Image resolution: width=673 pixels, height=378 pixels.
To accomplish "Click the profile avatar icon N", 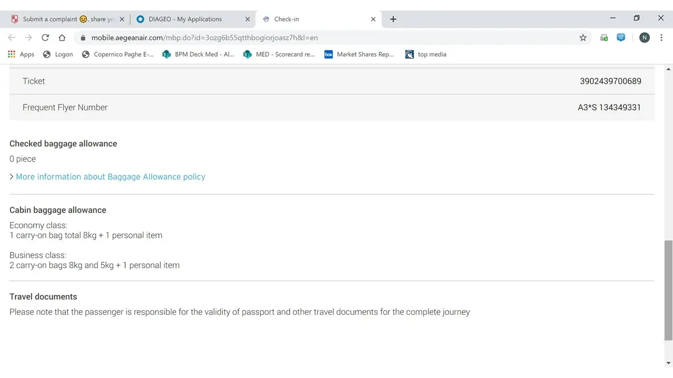I will pos(644,38).
